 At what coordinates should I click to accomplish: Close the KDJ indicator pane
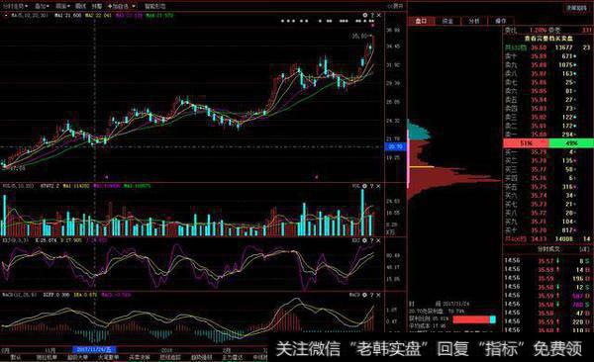tap(378, 240)
